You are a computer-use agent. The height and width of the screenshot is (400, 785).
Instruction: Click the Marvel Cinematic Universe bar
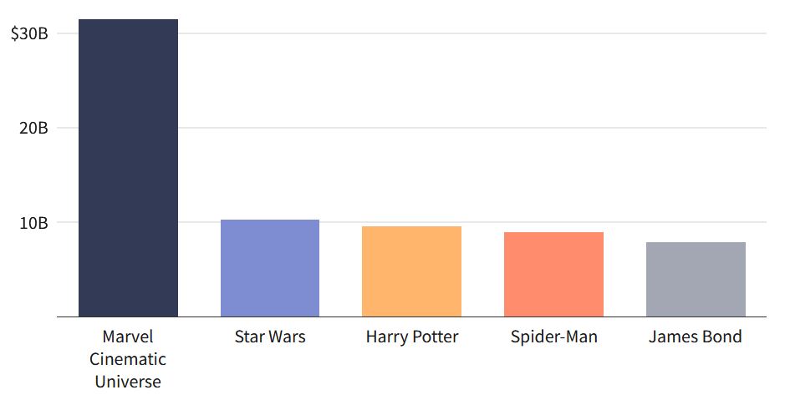pyautogui.click(x=128, y=167)
